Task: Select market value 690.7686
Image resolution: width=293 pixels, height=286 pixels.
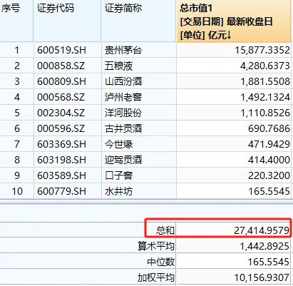Action: click(x=269, y=128)
